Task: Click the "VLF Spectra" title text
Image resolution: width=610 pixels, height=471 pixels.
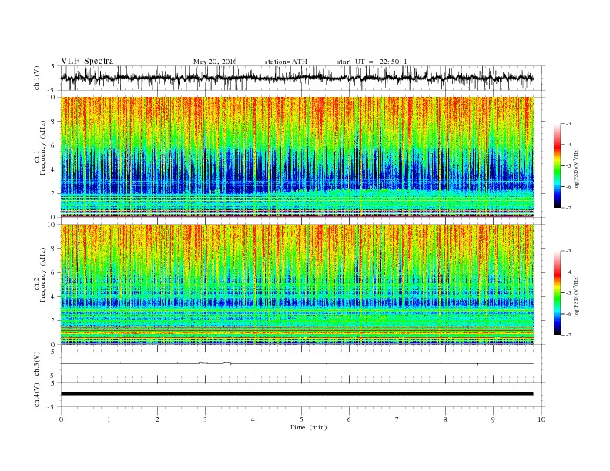Action: (x=87, y=61)
